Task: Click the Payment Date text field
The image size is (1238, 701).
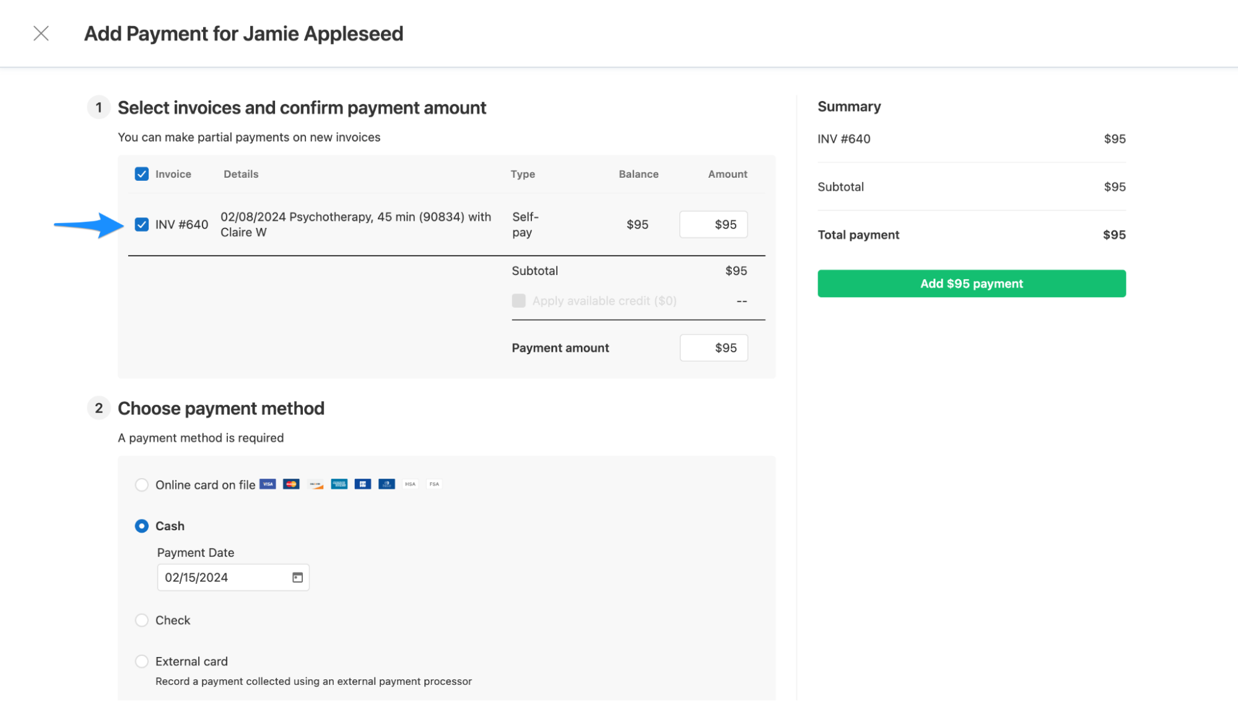Action: point(223,578)
